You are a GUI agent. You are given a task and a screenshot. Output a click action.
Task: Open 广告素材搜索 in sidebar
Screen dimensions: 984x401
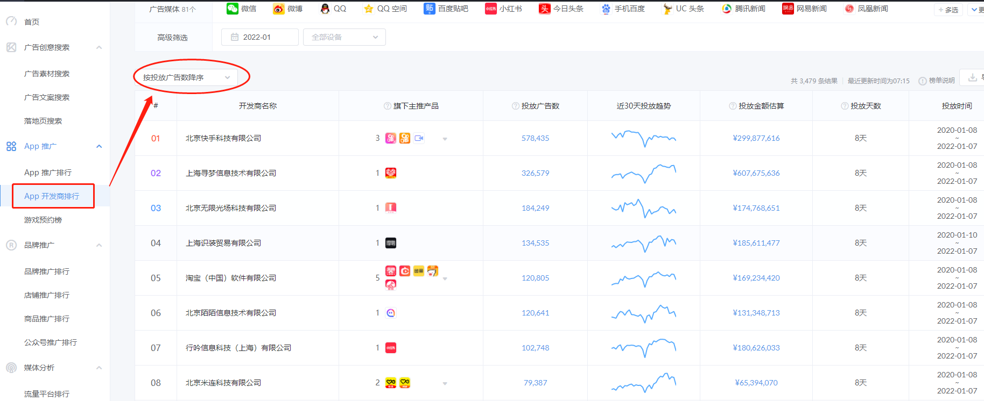pos(47,74)
